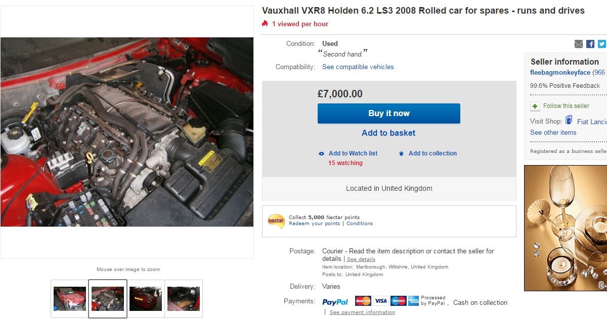Click the Fiat Lancia shop icon
Screen dimensions: 607x319
[x=569, y=121]
